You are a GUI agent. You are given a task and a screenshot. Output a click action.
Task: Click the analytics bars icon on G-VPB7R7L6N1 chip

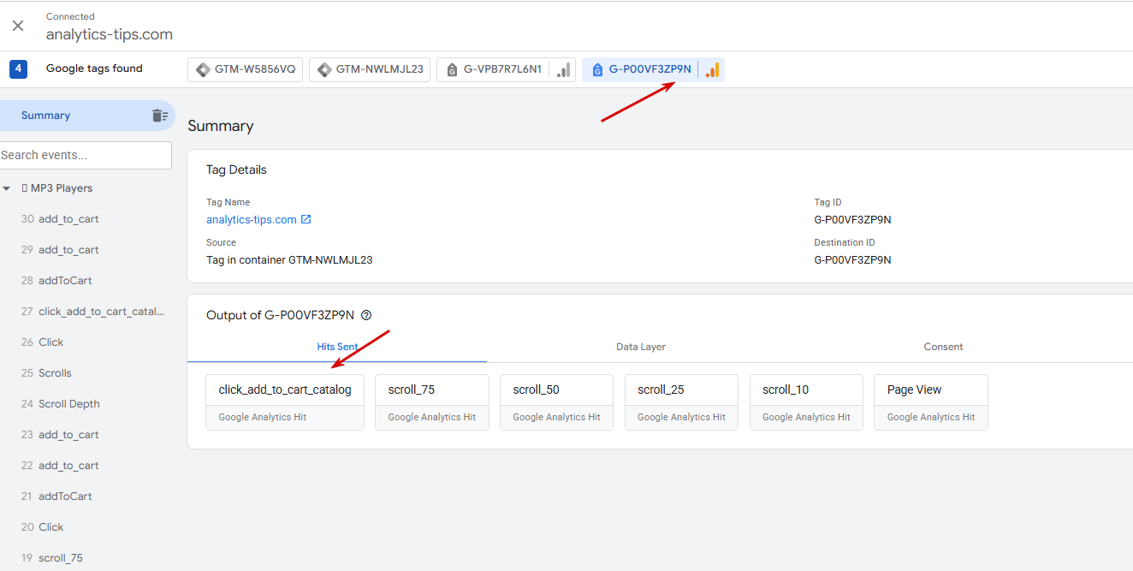coord(563,70)
